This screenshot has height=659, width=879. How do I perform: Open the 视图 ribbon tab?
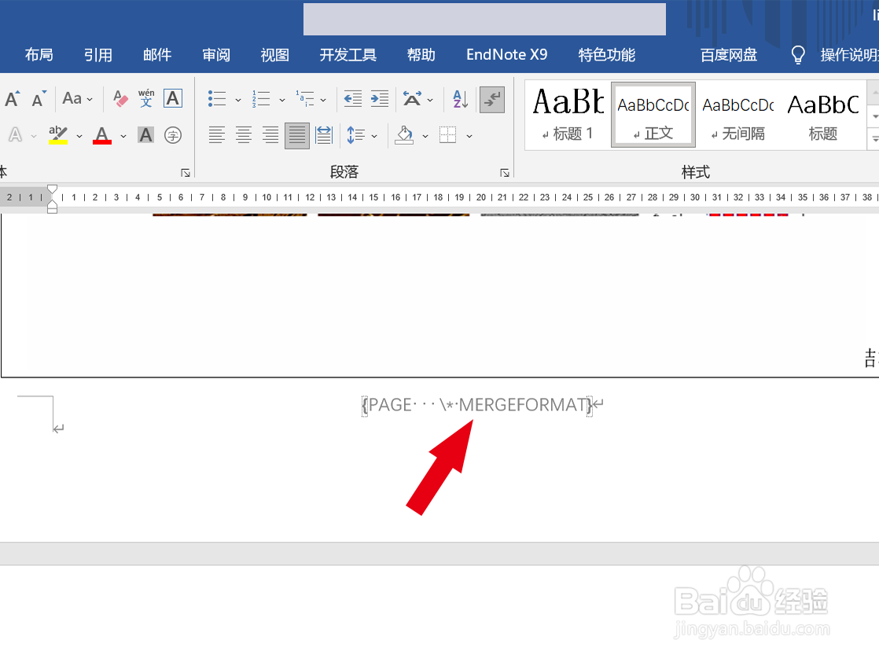(274, 54)
